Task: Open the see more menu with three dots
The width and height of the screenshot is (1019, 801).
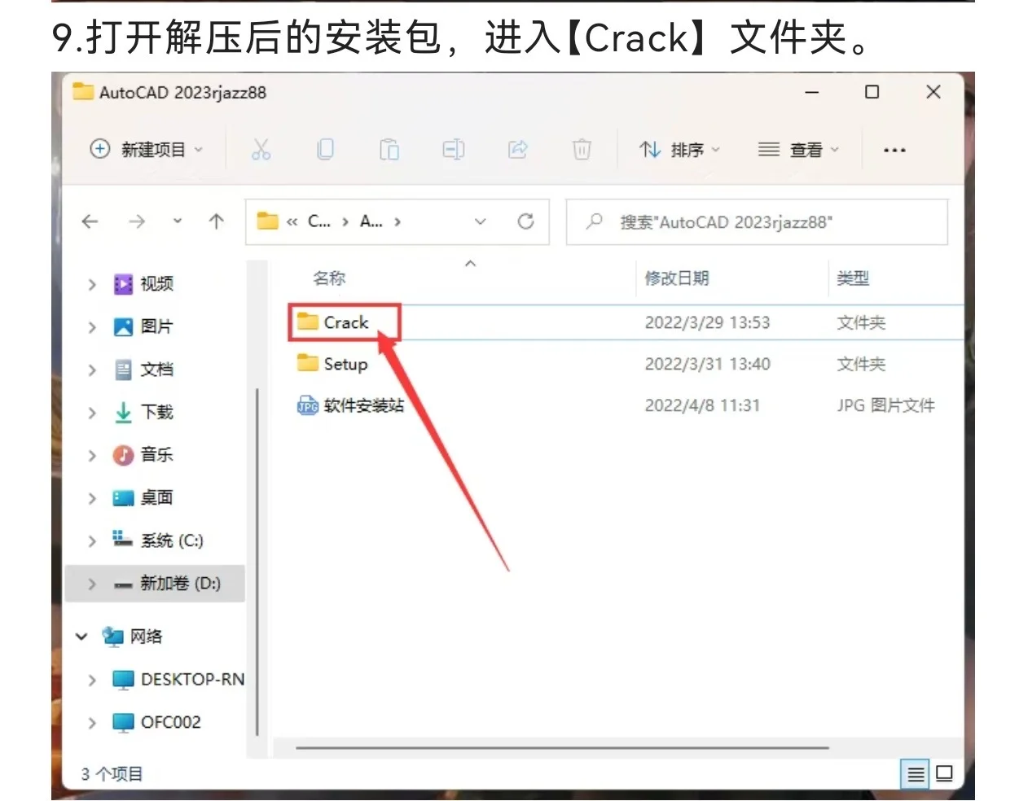Action: click(x=894, y=149)
